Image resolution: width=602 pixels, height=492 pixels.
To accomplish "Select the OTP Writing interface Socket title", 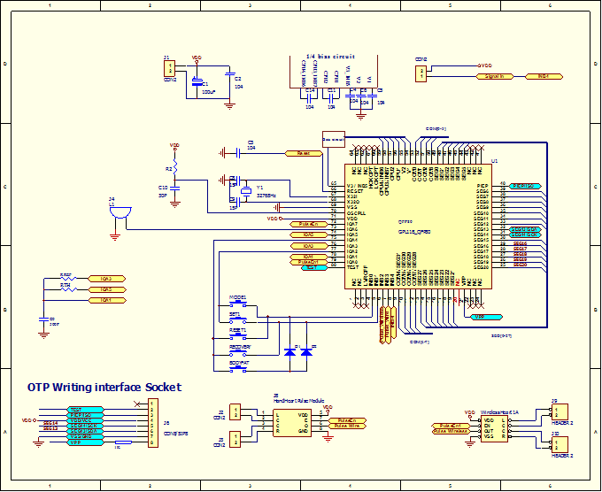I will click(104, 387).
